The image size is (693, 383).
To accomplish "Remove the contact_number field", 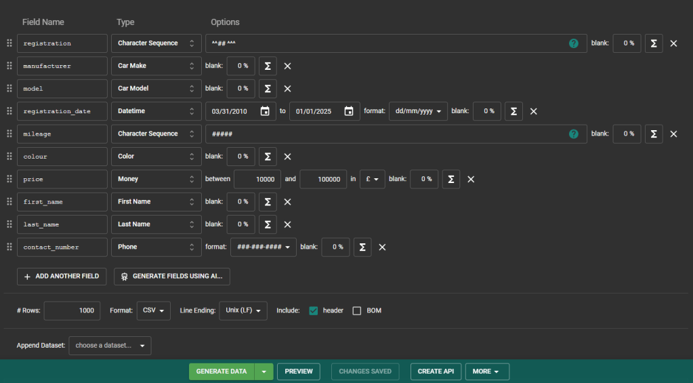I will 382,247.
